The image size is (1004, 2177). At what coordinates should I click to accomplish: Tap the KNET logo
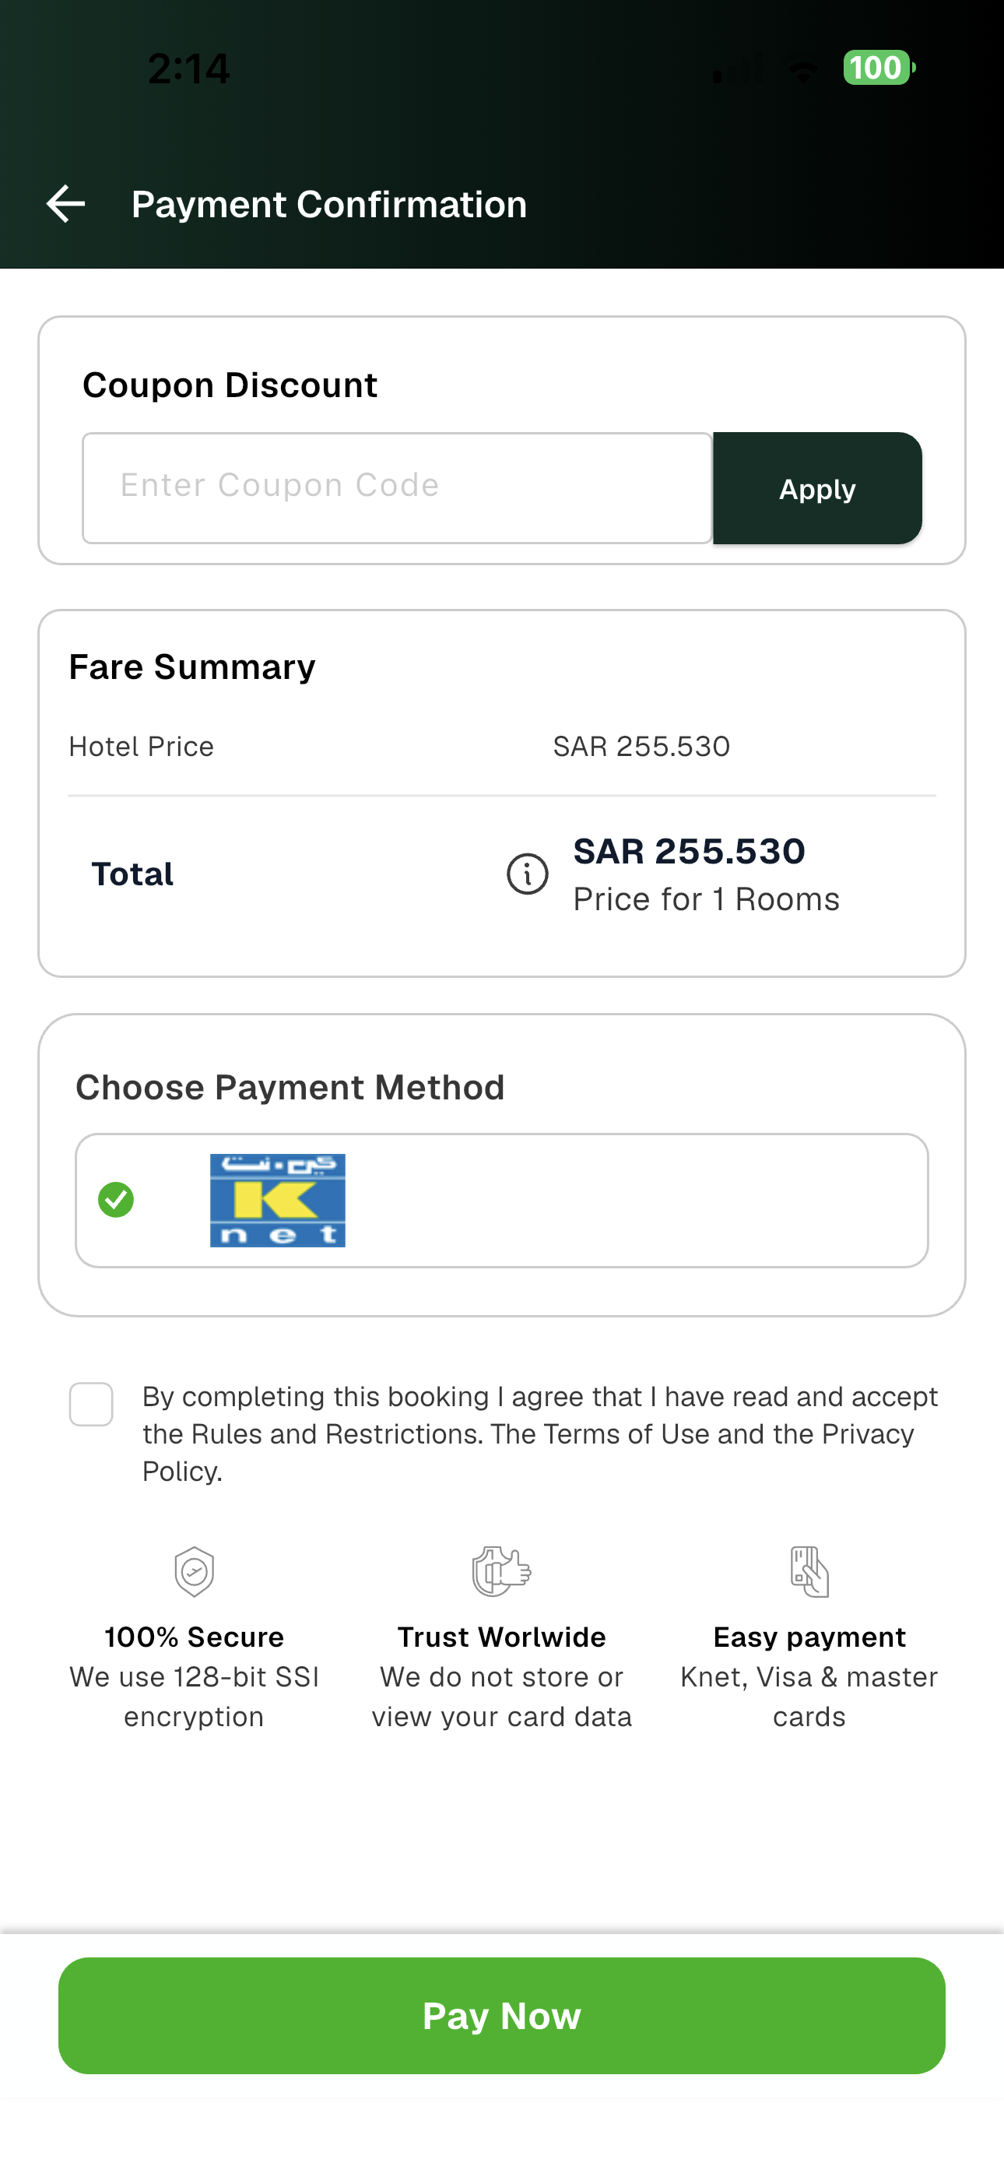[277, 1200]
